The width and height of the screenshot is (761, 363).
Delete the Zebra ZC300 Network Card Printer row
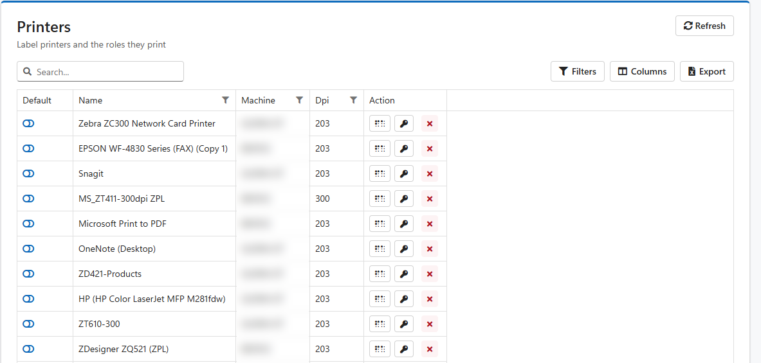click(430, 123)
